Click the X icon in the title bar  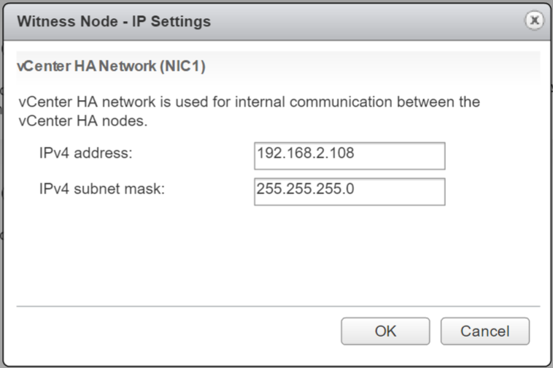point(534,20)
